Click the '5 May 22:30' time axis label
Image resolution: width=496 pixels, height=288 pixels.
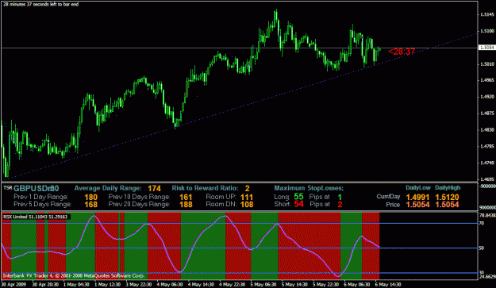coord(326,284)
